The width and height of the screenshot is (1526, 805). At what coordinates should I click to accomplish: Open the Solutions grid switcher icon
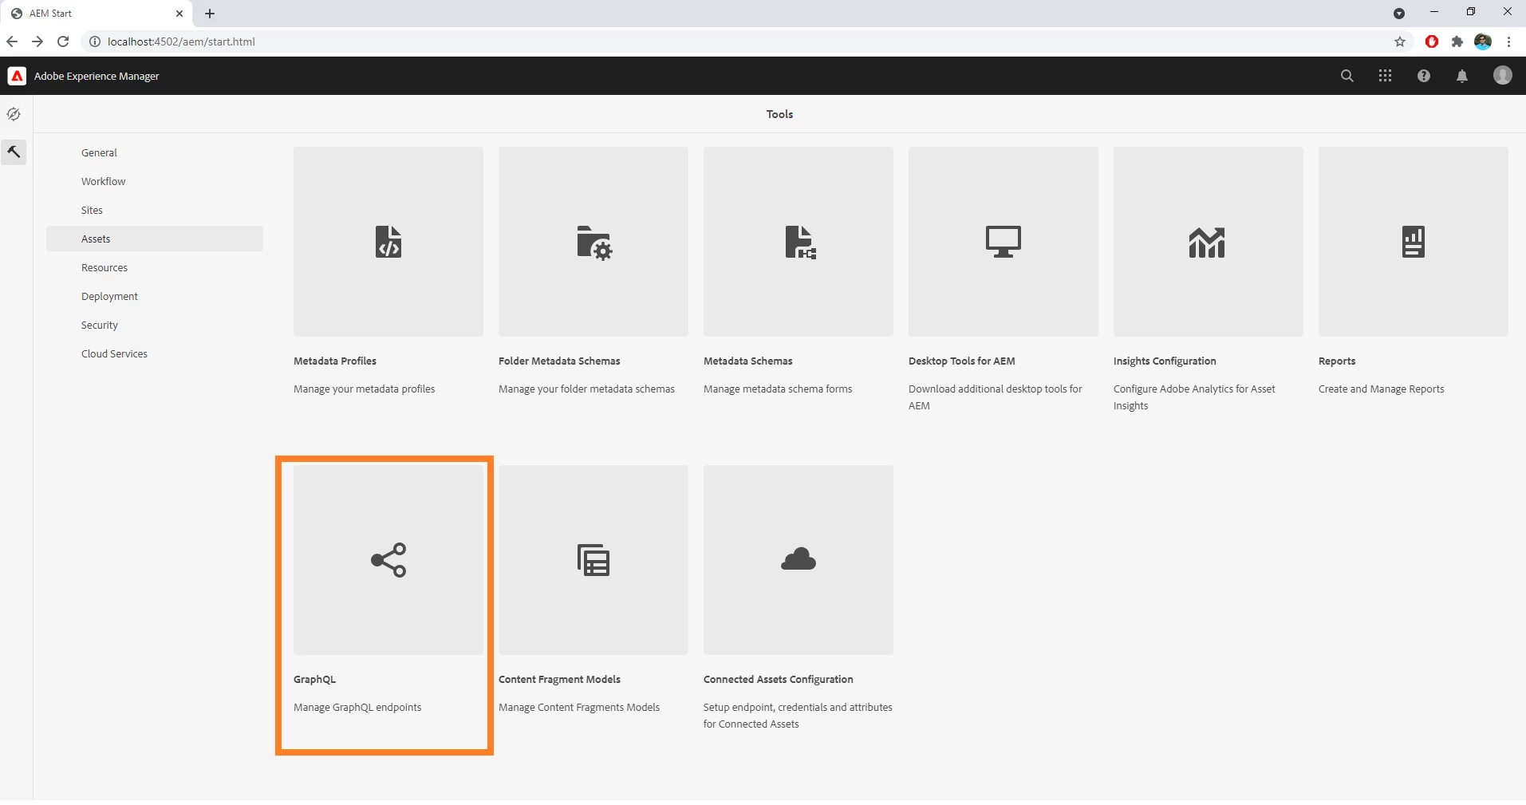pyautogui.click(x=1386, y=76)
